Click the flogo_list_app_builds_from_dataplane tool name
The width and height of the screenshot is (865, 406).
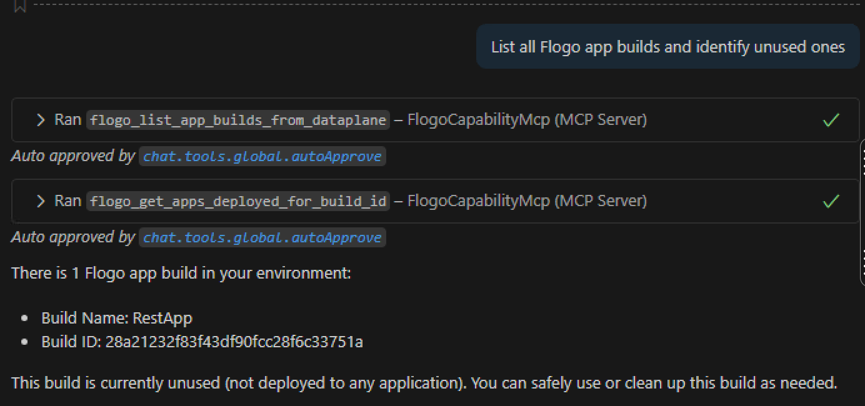click(x=237, y=120)
